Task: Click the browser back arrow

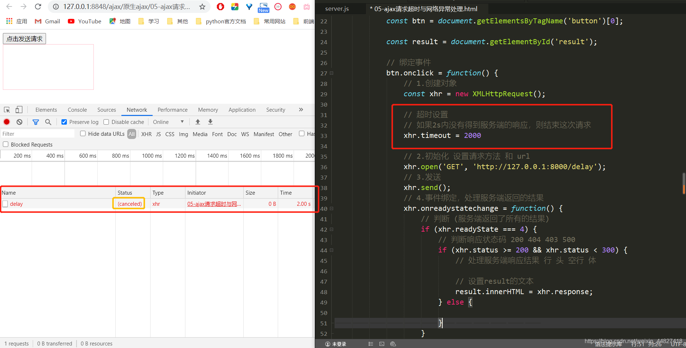Action: (x=9, y=6)
